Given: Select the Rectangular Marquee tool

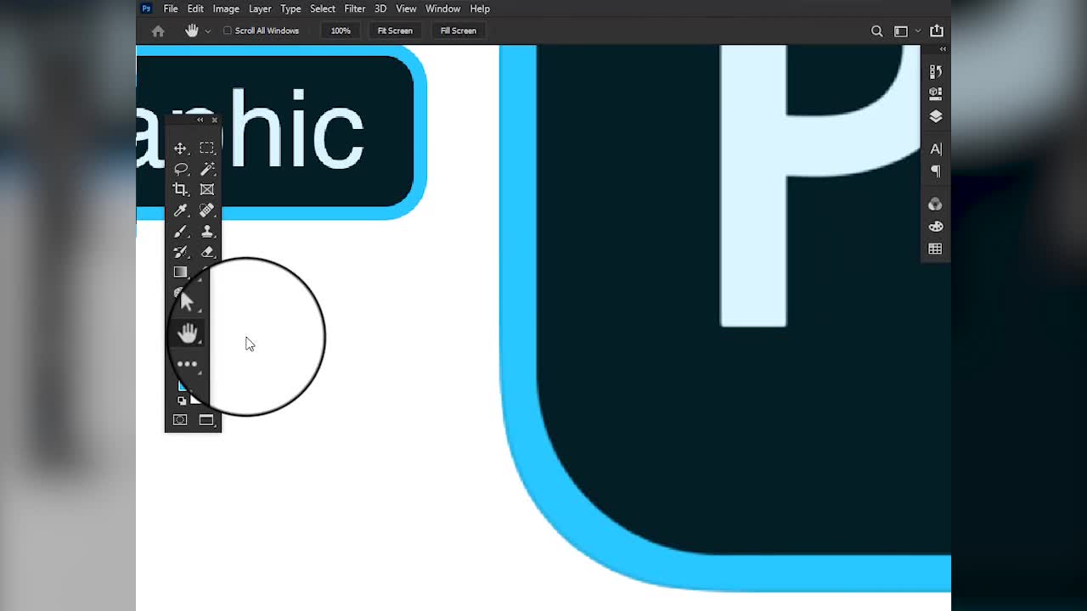Looking at the screenshot, I should (x=206, y=149).
